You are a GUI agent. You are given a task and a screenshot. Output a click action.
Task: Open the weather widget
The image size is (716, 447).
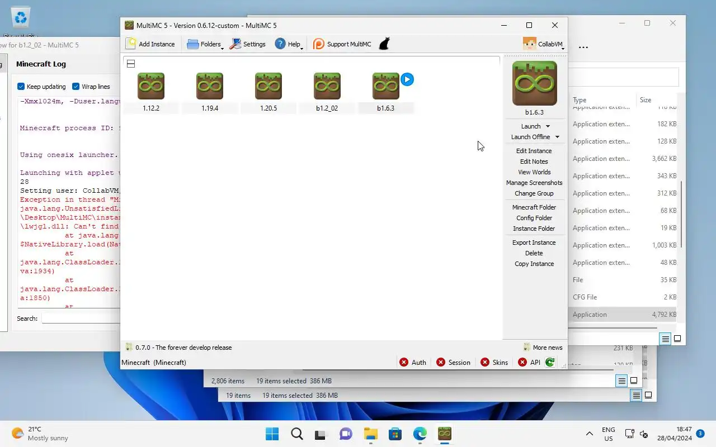pyautogui.click(x=40, y=434)
